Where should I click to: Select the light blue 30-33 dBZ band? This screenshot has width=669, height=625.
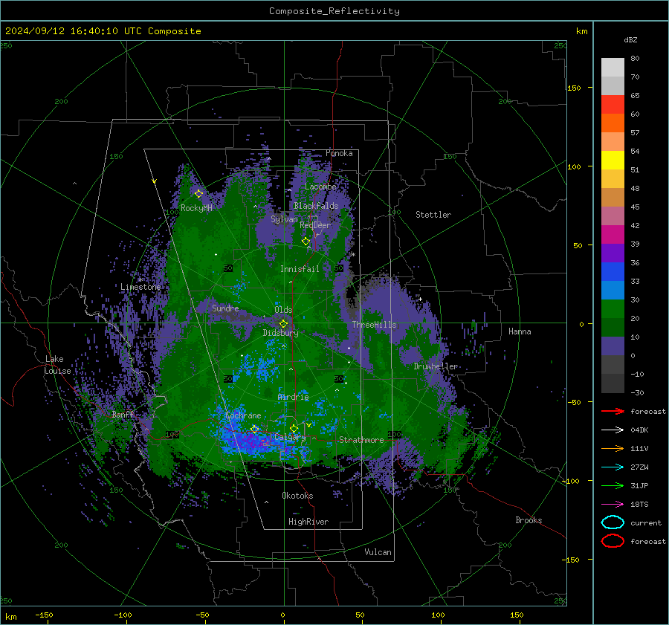pyautogui.click(x=613, y=290)
